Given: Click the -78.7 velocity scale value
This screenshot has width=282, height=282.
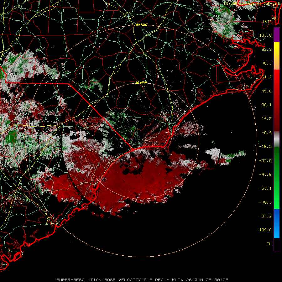Looking at the screenshot, I should [265, 202].
